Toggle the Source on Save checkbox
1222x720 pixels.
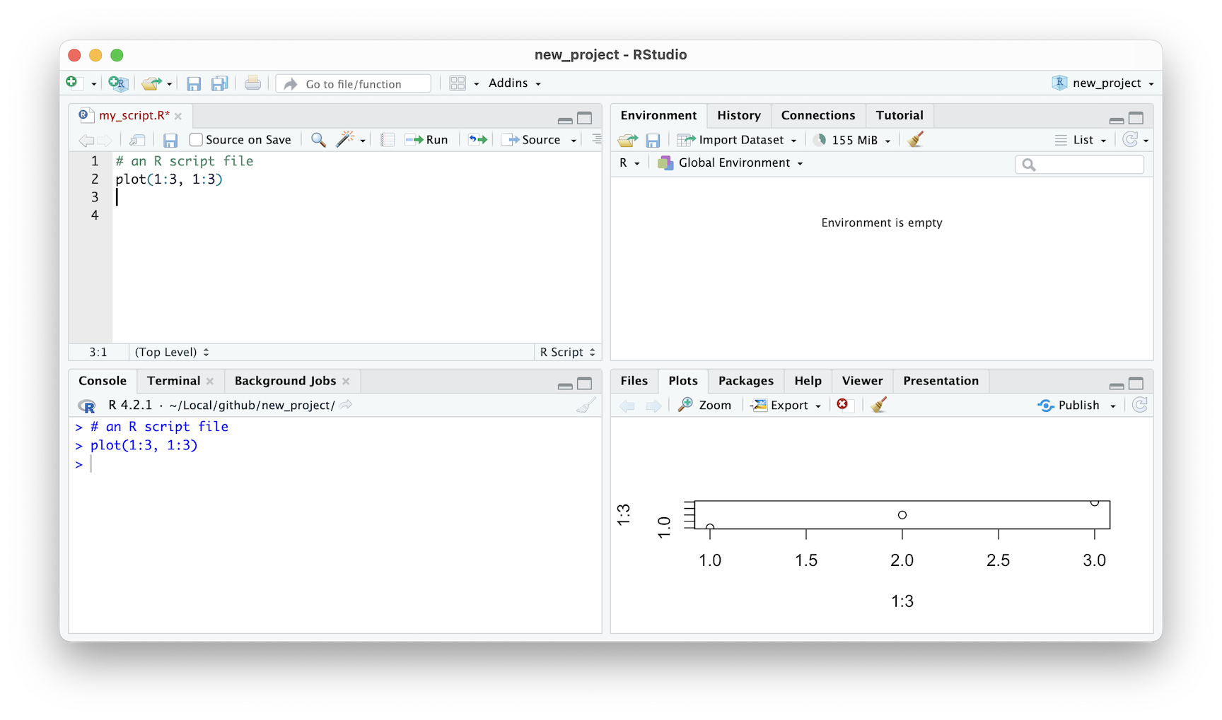[x=197, y=140]
